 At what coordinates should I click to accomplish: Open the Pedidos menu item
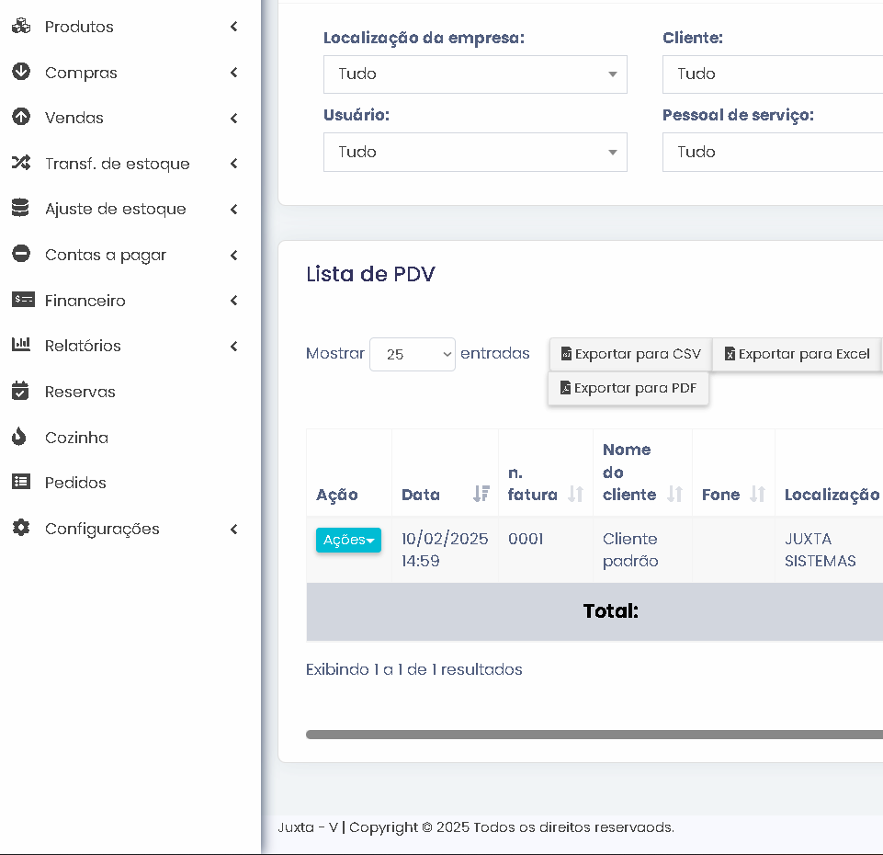75,483
